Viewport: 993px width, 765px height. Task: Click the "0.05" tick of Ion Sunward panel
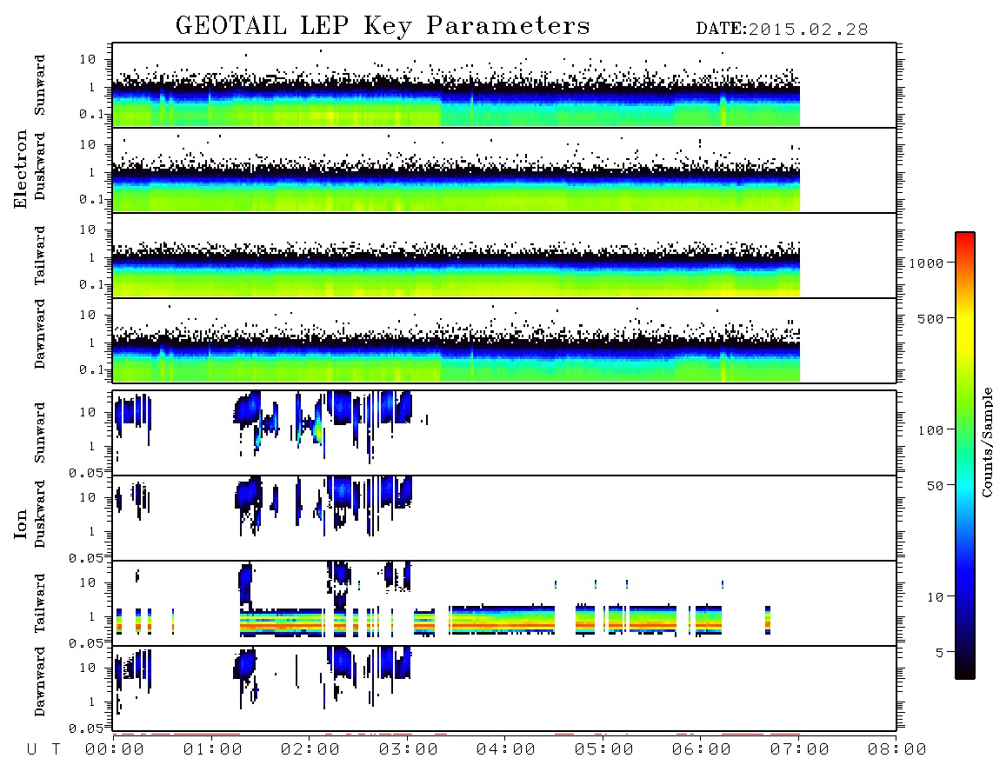click(x=85, y=473)
